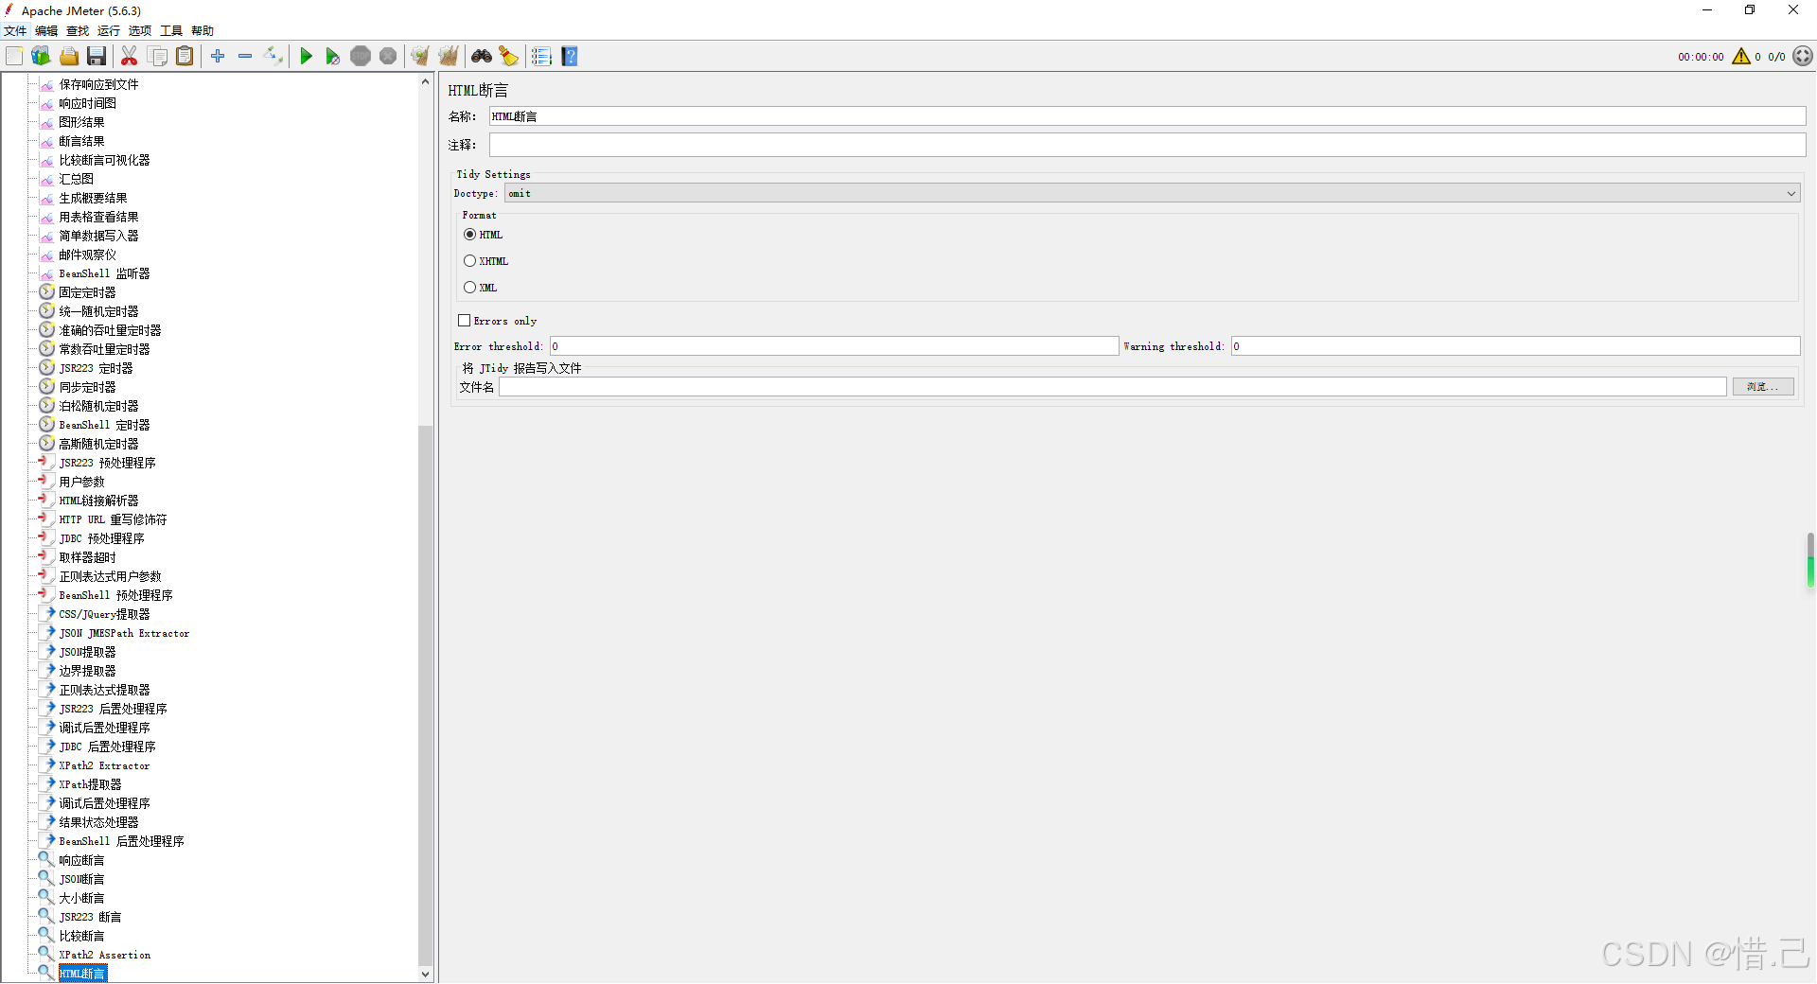
Task: Open the 运行 menu
Action: click(109, 31)
